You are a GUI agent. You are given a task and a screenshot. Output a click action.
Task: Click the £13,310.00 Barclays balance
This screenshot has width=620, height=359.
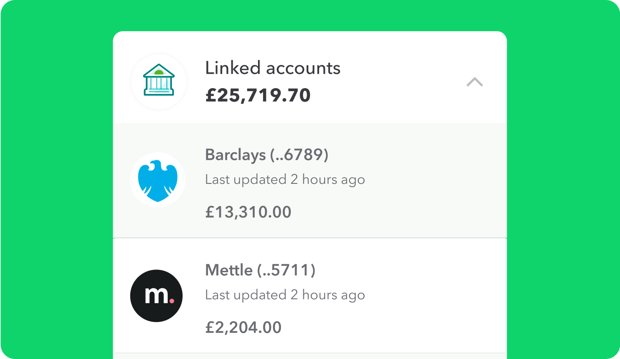click(248, 212)
